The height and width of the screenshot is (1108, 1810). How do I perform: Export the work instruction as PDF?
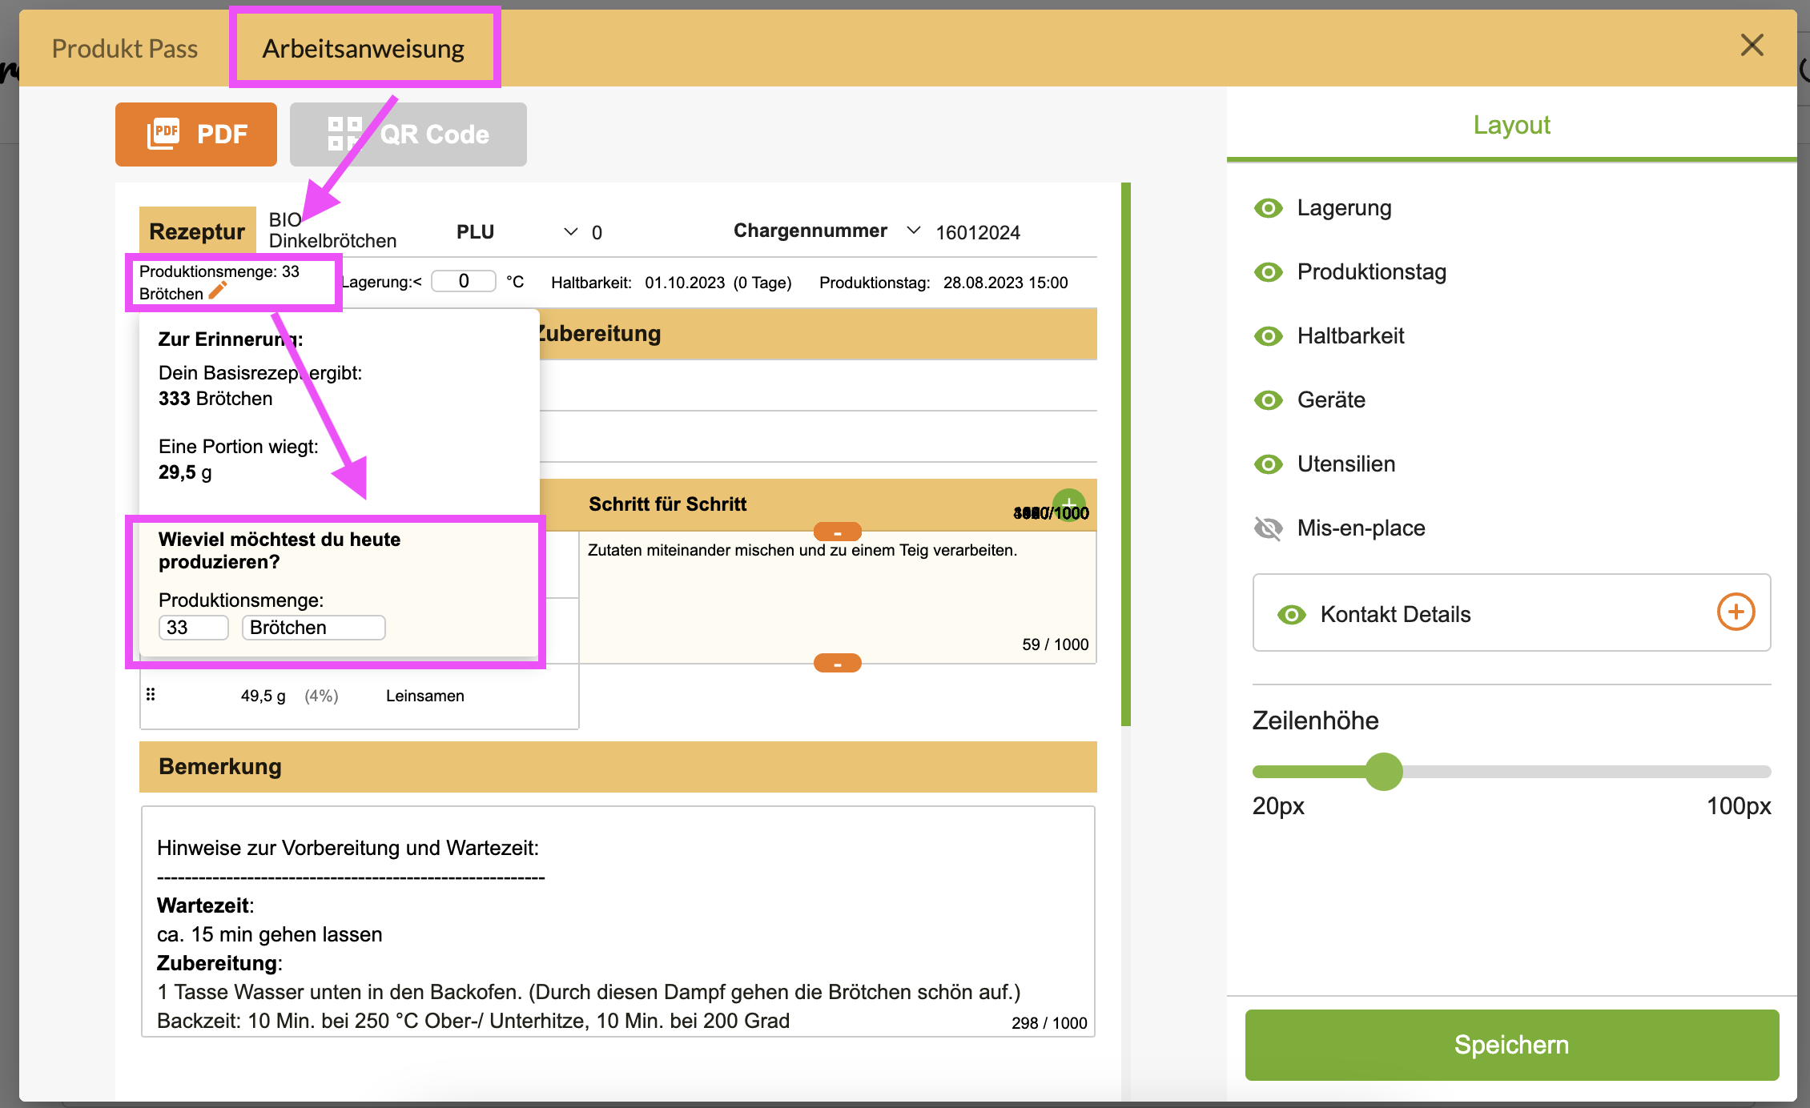[196, 134]
